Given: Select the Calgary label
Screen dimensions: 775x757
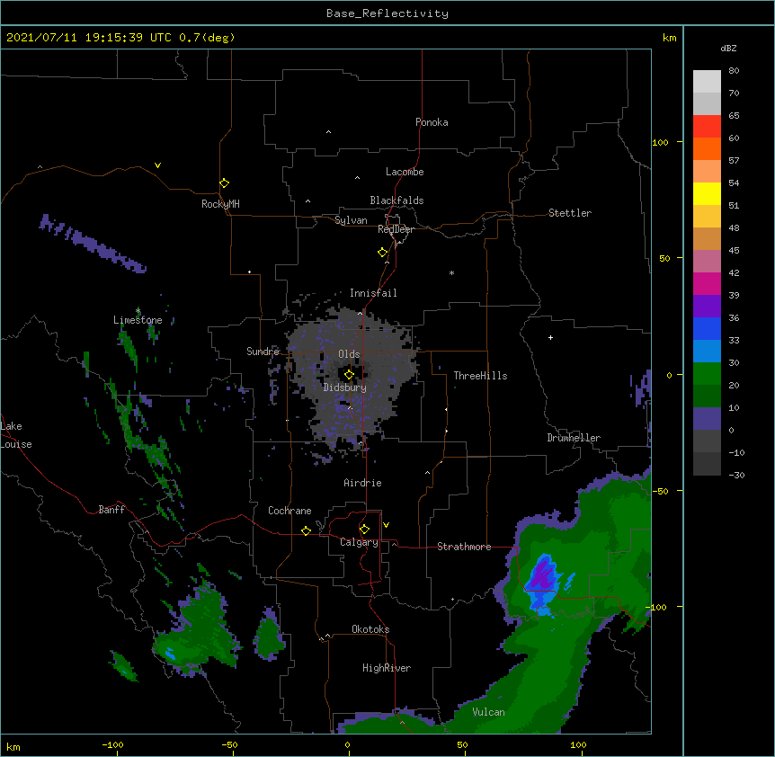Looking at the screenshot, I should [x=359, y=542].
